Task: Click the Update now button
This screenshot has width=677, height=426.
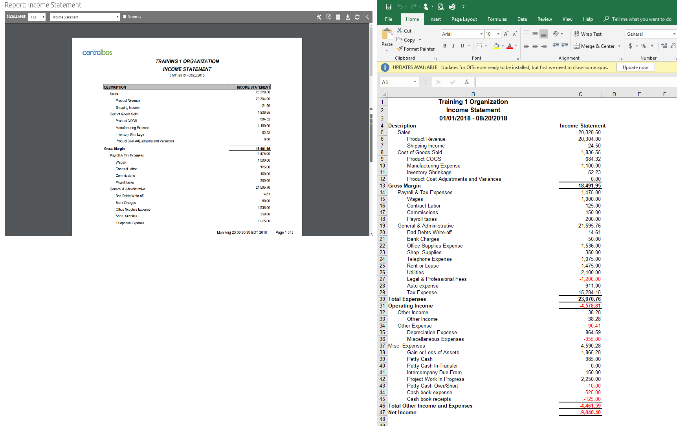Action: (635, 67)
